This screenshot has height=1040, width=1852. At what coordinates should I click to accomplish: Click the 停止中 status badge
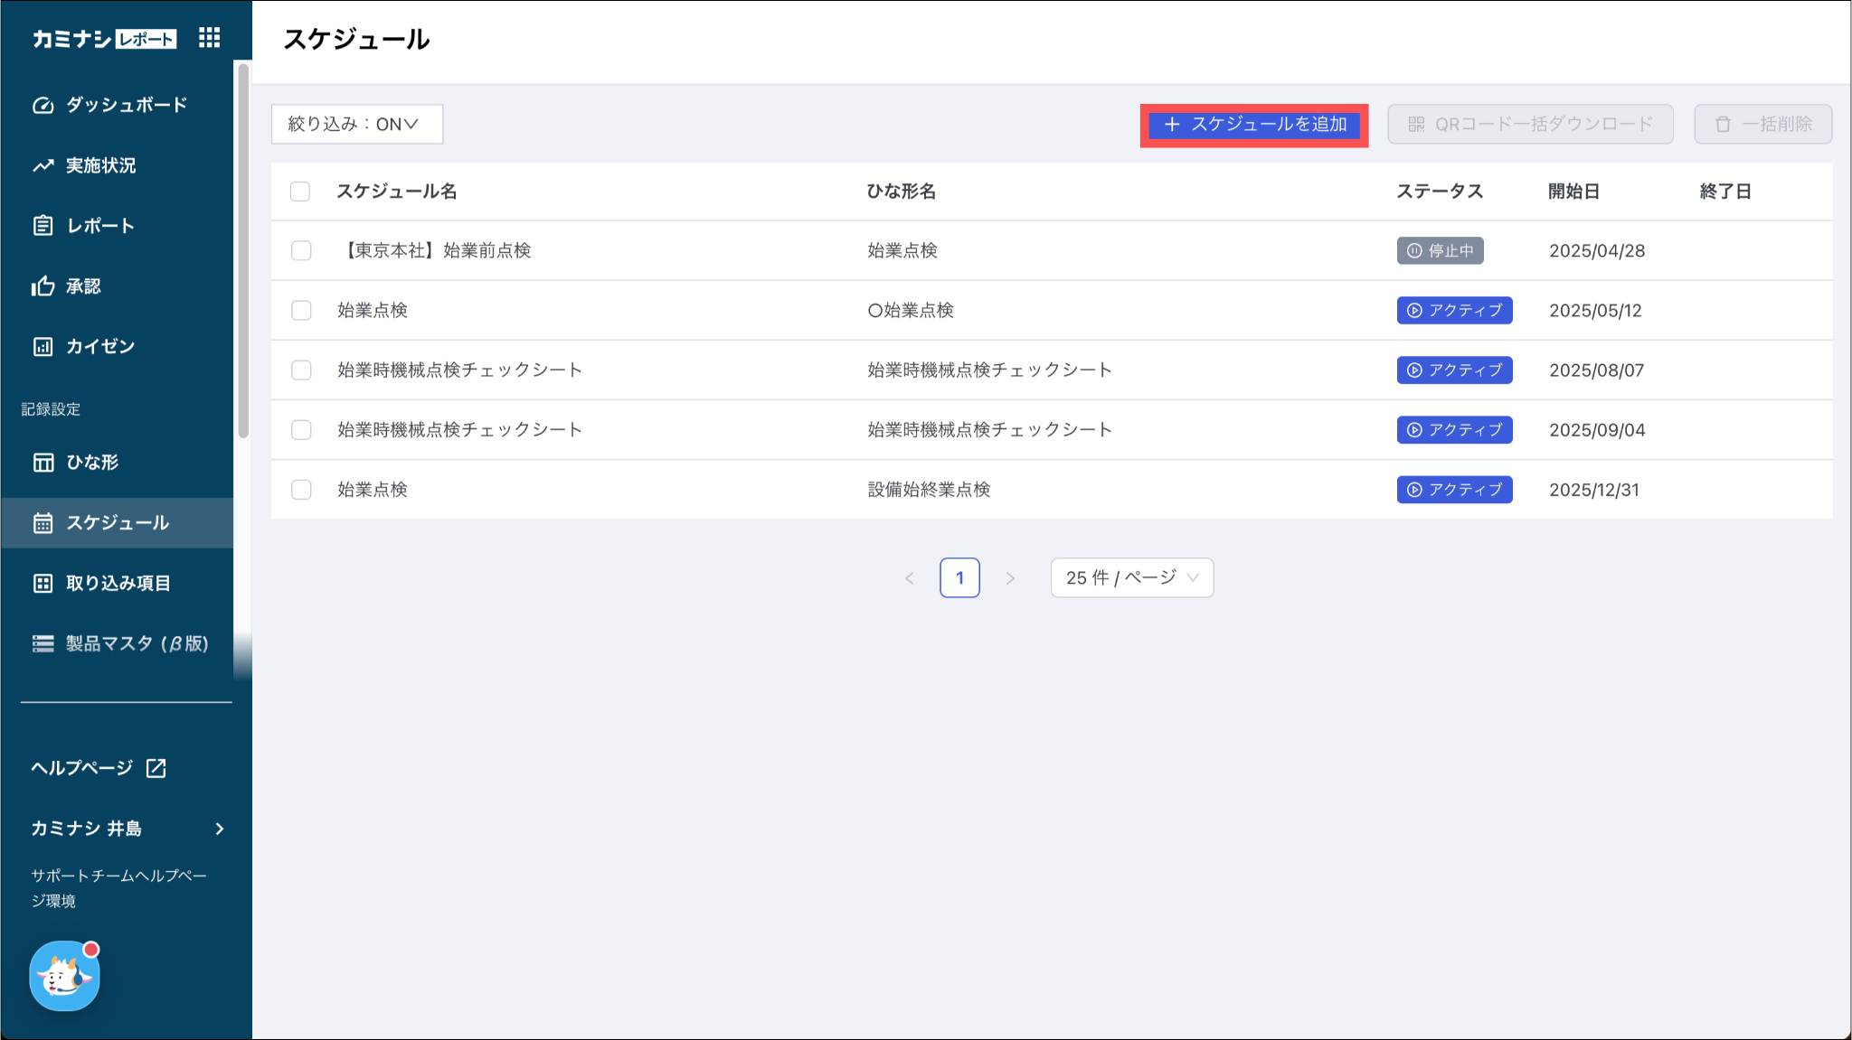[x=1440, y=251]
